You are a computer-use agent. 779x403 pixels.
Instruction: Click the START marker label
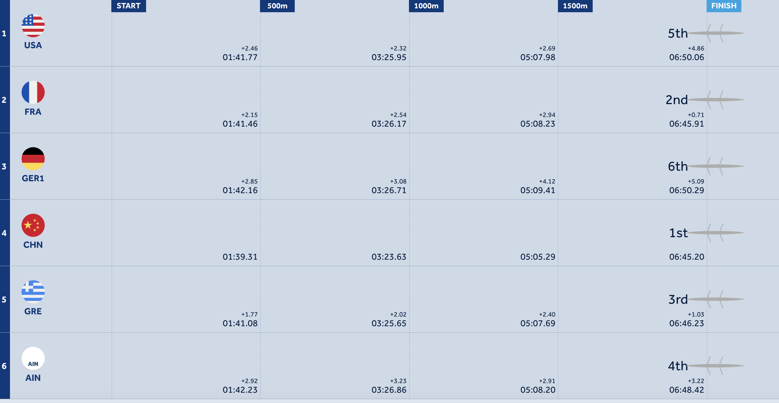click(129, 6)
